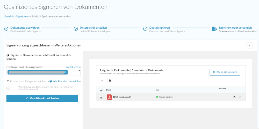This screenshot has width=259, height=129.
Task: Click the Verschlüsseln und Senden button
Action: pyautogui.click(x=42, y=98)
